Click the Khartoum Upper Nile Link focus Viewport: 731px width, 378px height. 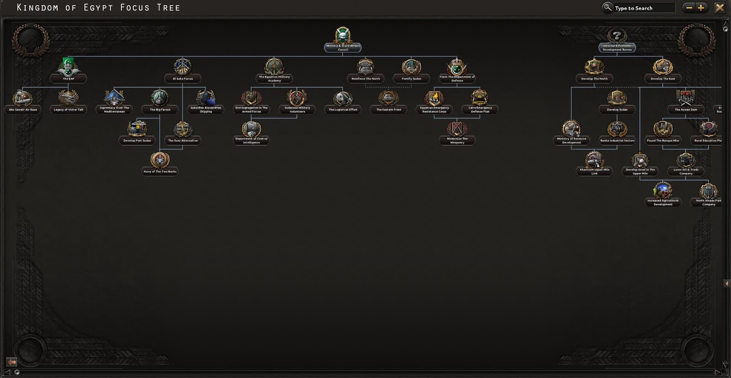coord(594,163)
